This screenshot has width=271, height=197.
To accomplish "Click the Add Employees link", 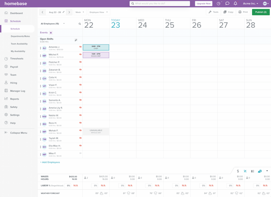I will 50,162.
